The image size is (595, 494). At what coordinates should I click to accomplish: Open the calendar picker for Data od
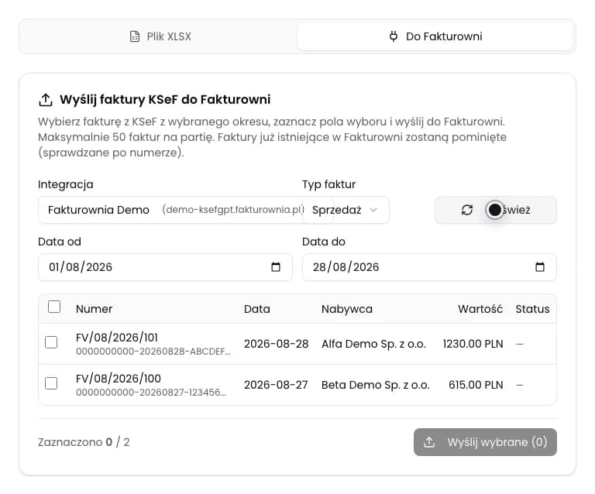point(276,267)
